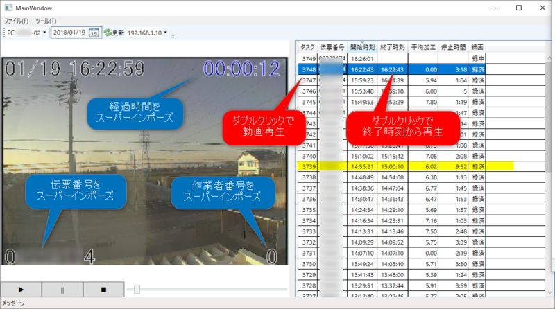This screenshot has height=309, width=555.
Task: Click the green refresh 更新 button
Action: 114,33
